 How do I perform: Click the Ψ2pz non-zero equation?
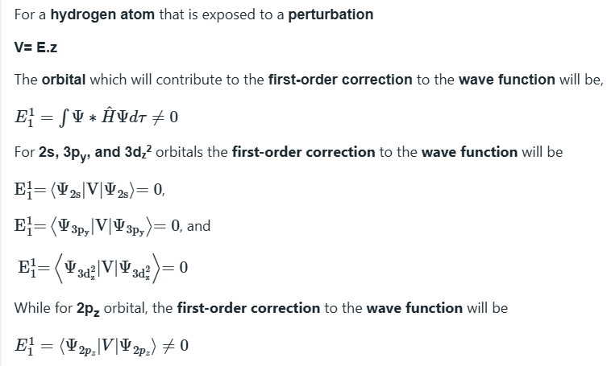[102, 347]
